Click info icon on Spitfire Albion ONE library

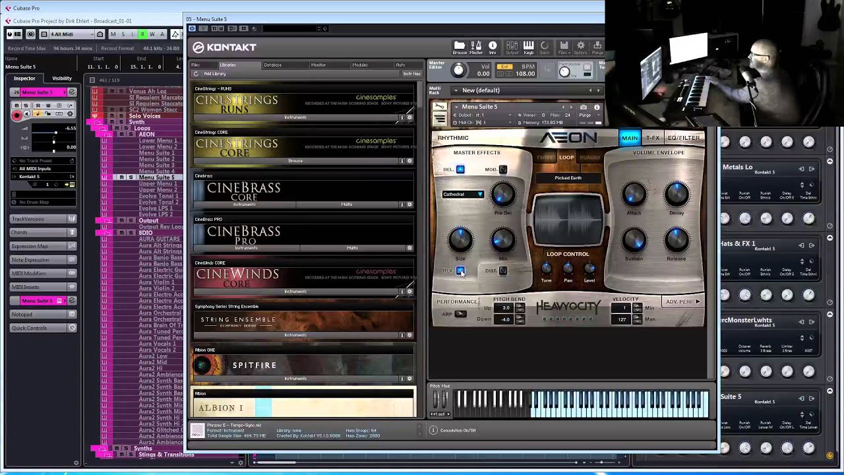point(402,379)
